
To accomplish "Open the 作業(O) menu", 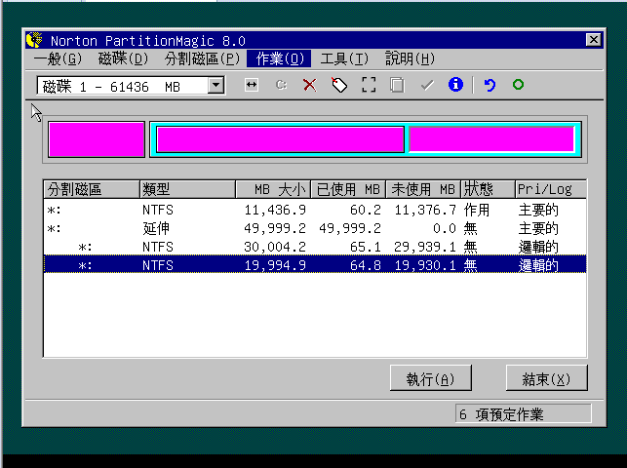I will tap(279, 58).
